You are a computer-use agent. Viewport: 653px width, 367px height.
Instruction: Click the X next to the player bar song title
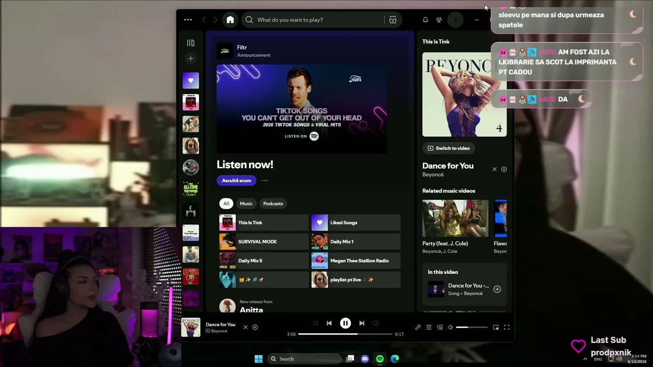pos(245,327)
